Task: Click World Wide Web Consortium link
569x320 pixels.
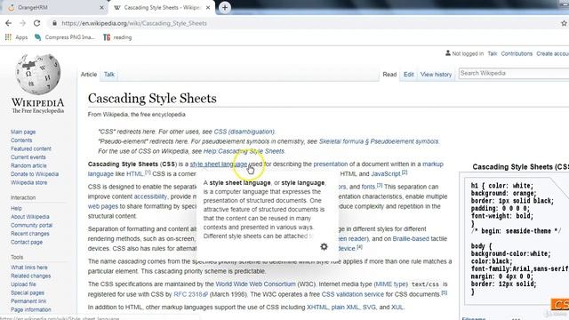Action: (x=255, y=284)
